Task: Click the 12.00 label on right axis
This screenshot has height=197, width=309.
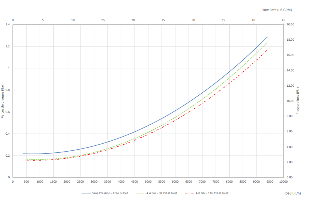Action: [x=290, y=86]
